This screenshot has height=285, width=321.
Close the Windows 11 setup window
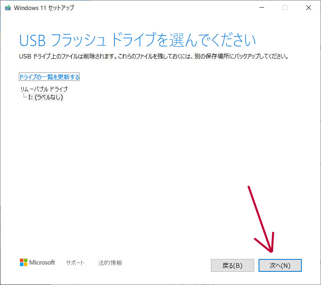[308, 8]
